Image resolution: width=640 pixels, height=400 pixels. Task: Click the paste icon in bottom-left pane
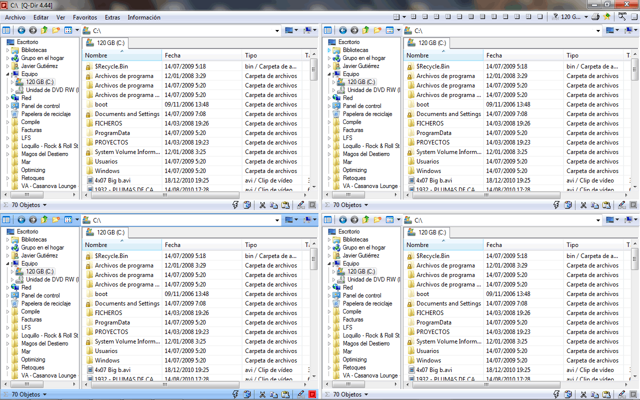tap(285, 394)
